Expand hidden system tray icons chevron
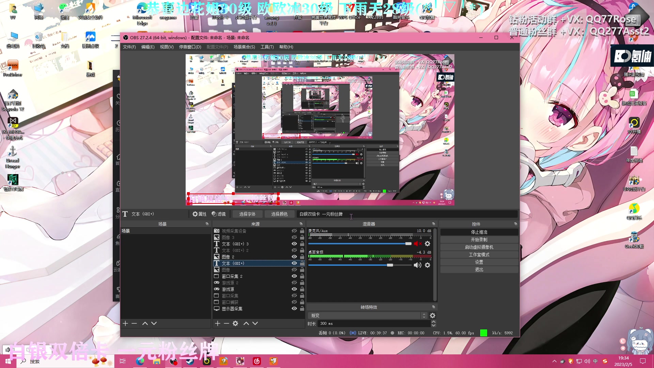 coord(554,361)
